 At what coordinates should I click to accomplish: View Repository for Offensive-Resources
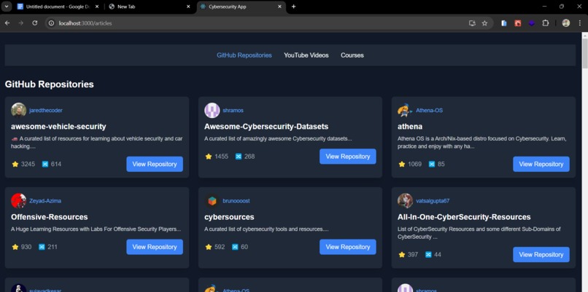click(x=155, y=247)
